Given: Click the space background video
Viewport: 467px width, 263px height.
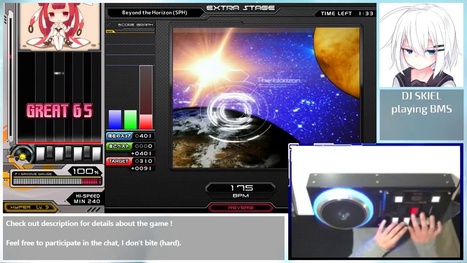Looking at the screenshot, I should (266, 98).
